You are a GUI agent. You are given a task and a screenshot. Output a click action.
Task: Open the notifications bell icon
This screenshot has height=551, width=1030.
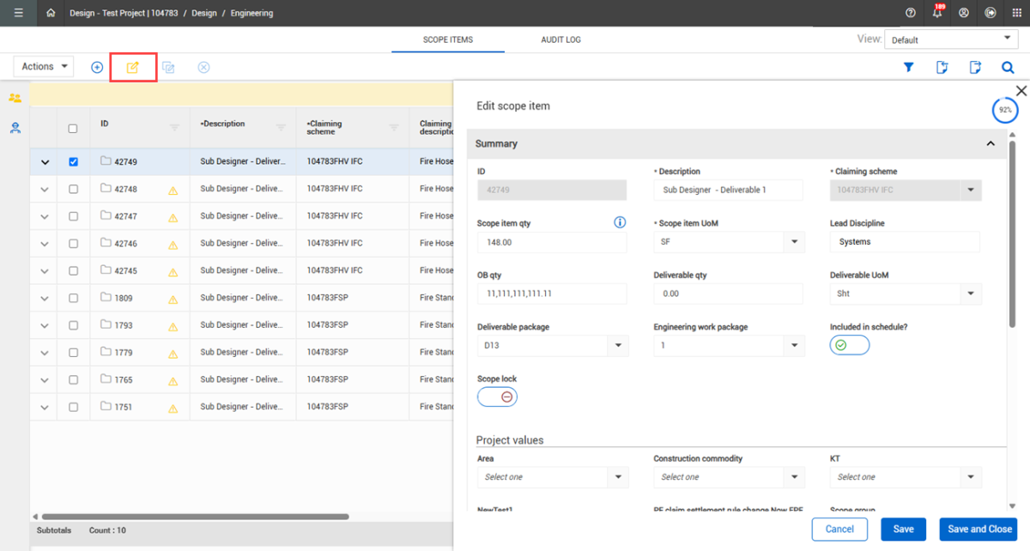pos(937,13)
